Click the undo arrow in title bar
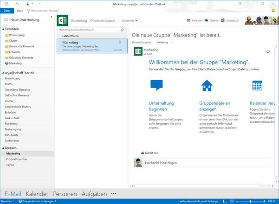The width and height of the screenshot is (279, 204). point(17,4)
